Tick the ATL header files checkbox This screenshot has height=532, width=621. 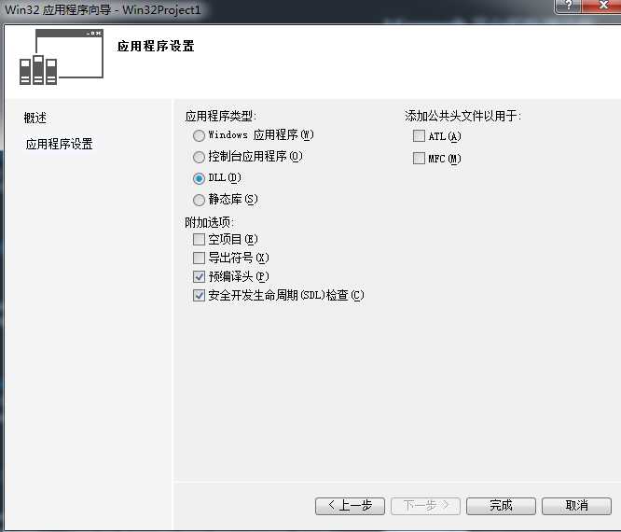click(x=419, y=136)
